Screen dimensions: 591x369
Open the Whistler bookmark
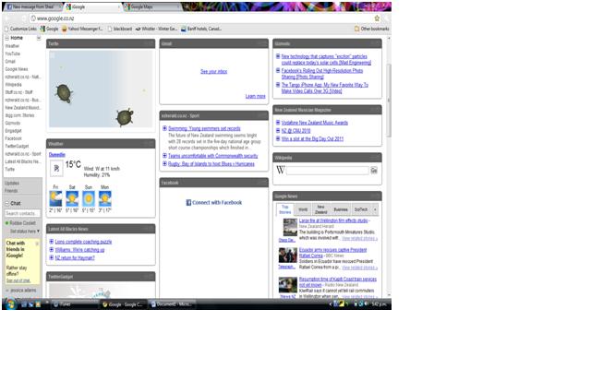pos(156,29)
